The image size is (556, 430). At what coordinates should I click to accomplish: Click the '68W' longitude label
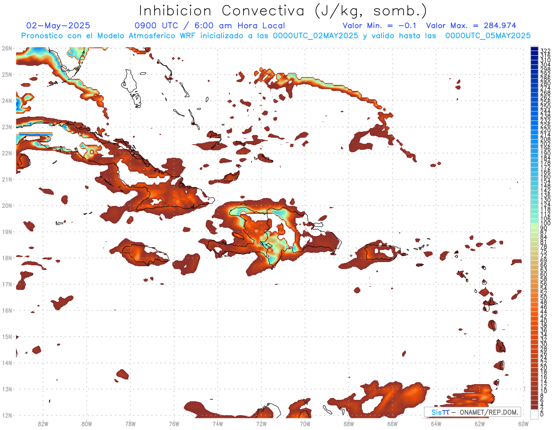tap(348, 424)
